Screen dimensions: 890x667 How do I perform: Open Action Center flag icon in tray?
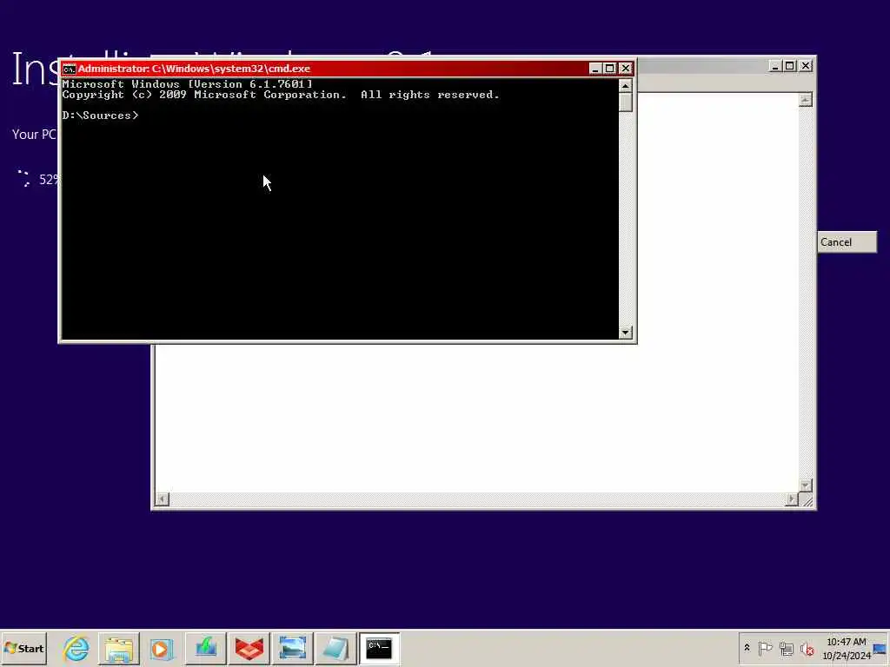pos(765,648)
